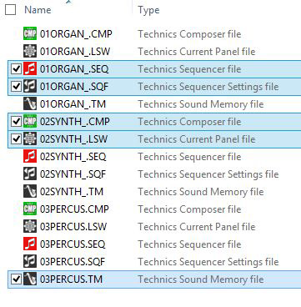301x307 pixels.
Task: Click type text of 01ORGAN_.SQF row
Action: tap(208, 87)
